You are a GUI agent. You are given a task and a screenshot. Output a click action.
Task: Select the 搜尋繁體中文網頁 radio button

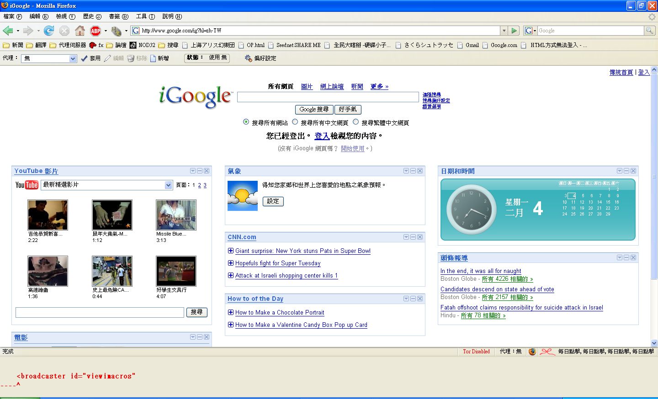[x=356, y=122]
